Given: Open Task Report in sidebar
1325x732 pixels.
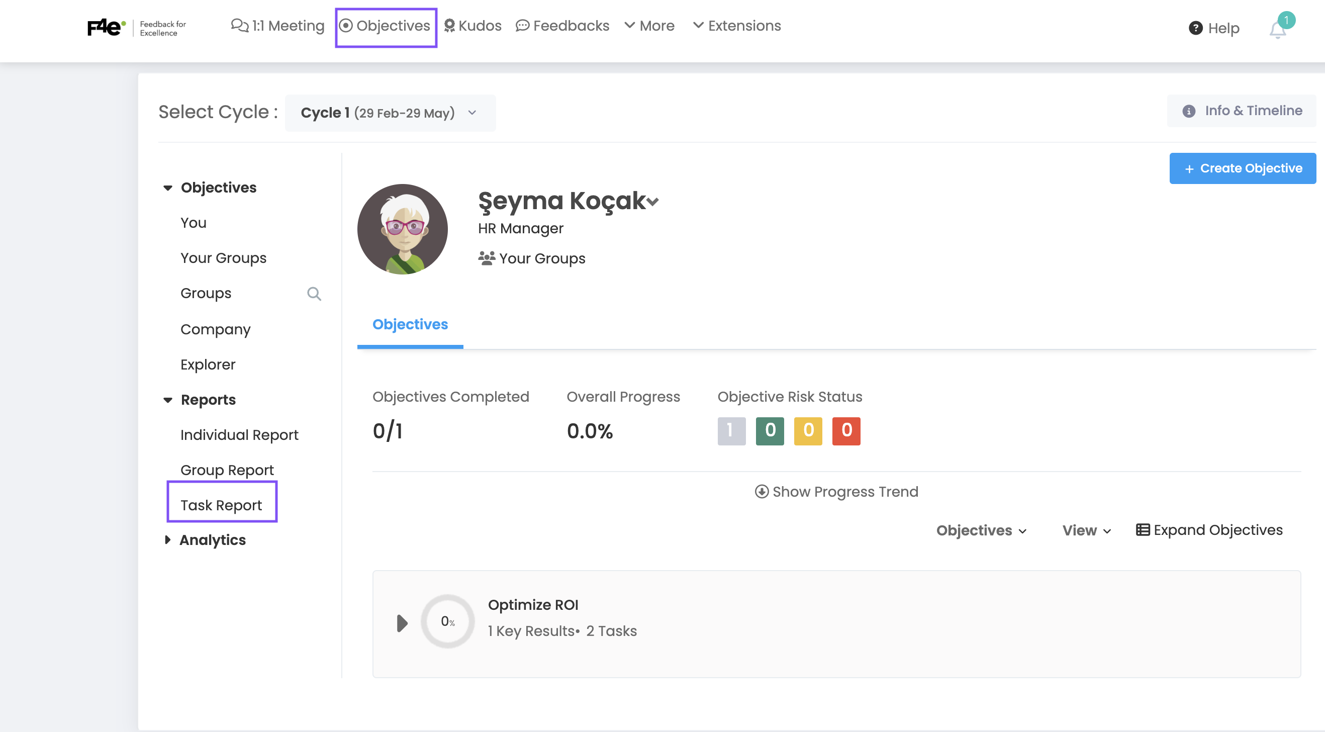Looking at the screenshot, I should click(221, 505).
